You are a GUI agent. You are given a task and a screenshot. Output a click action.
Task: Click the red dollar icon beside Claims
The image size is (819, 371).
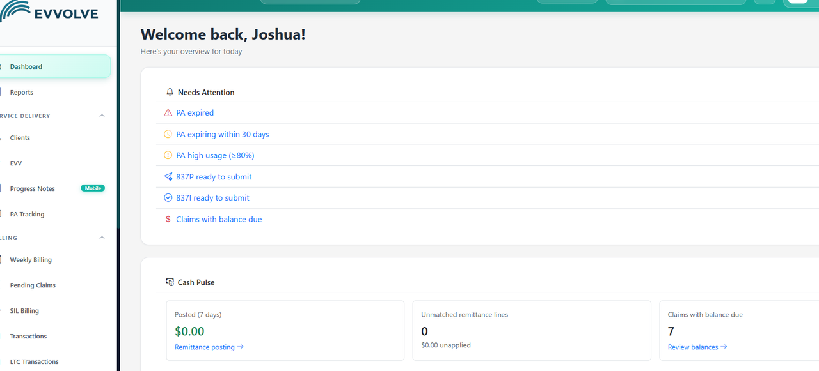168,219
